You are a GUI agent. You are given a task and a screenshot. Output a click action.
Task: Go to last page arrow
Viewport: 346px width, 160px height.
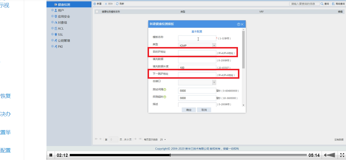[140, 139]
